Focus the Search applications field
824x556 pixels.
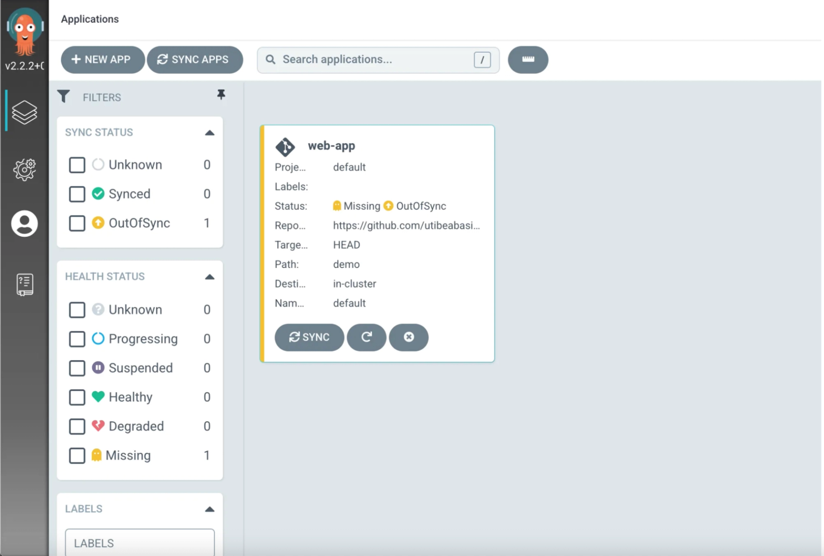[x=378, y=60]
